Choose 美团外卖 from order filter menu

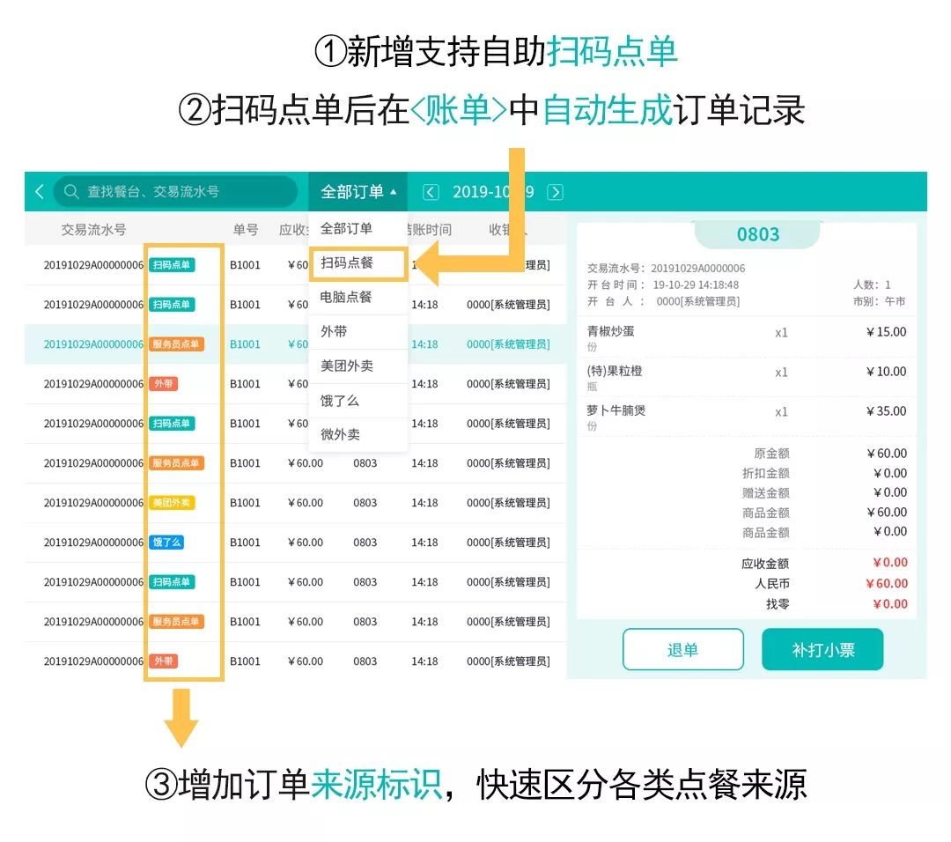coord(346,366)
